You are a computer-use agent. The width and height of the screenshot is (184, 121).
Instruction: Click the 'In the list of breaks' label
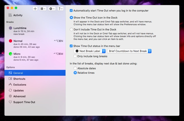click(103, 64)
